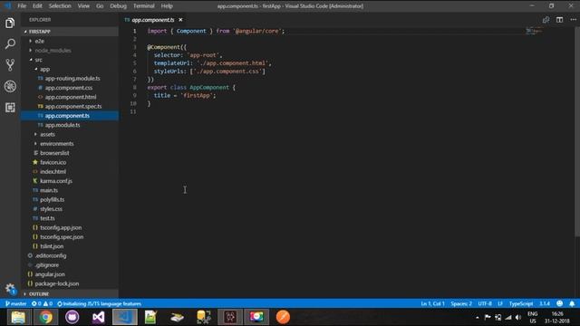Collapse the FIRSTAPP root folder
Viewport: 580px width, 326px height.
click(x=71, y=32)
